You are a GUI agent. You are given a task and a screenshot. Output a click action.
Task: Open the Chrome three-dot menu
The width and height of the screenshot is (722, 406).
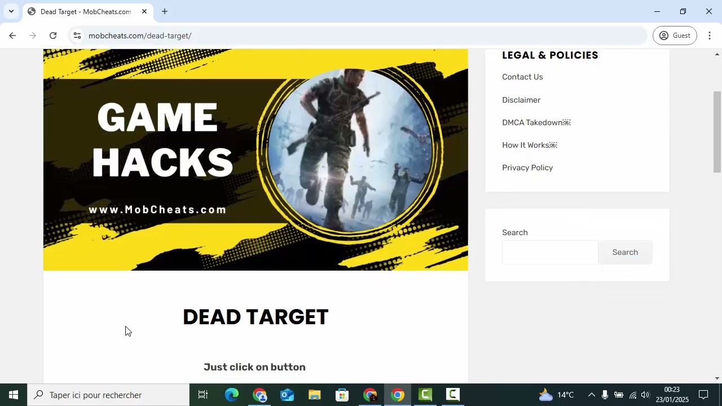[710, 36]
